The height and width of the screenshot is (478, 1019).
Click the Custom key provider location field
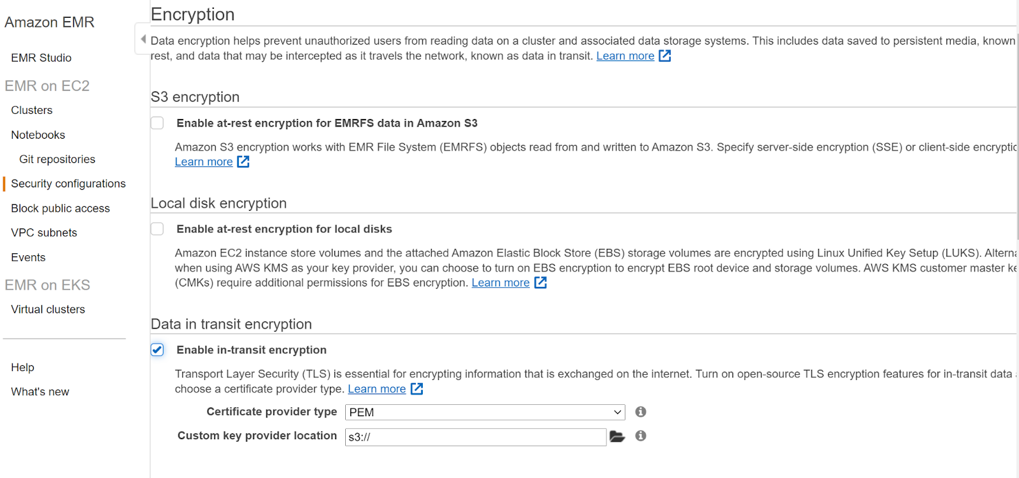475,437
